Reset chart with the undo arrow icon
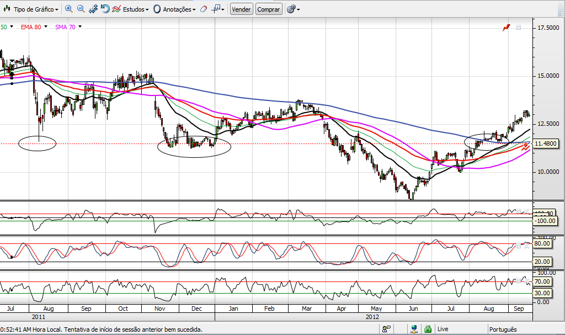The height and width of the screenshot is (335, 565). click(x=105, y=9)
